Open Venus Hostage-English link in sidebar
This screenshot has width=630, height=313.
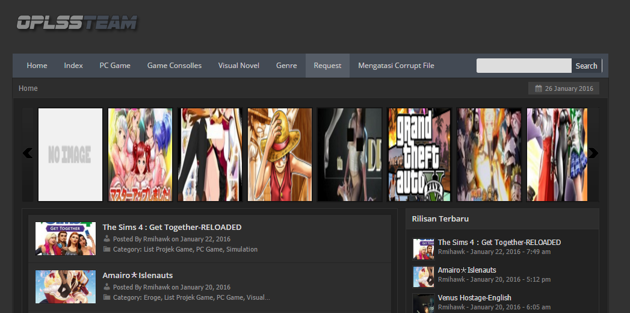click(x=475, y=298)
